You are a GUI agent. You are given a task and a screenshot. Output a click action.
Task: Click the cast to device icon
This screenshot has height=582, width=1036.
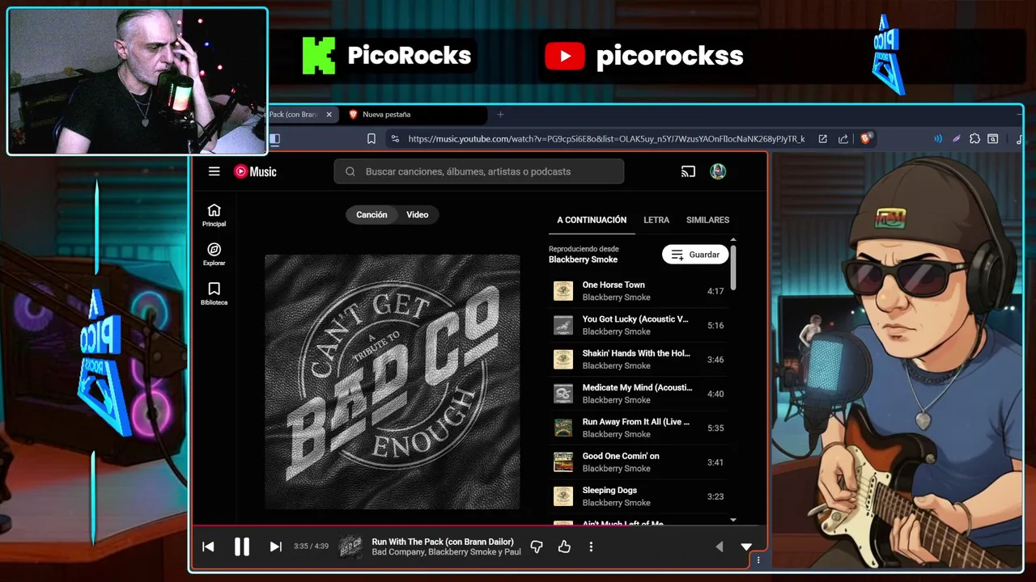point(688,171)
